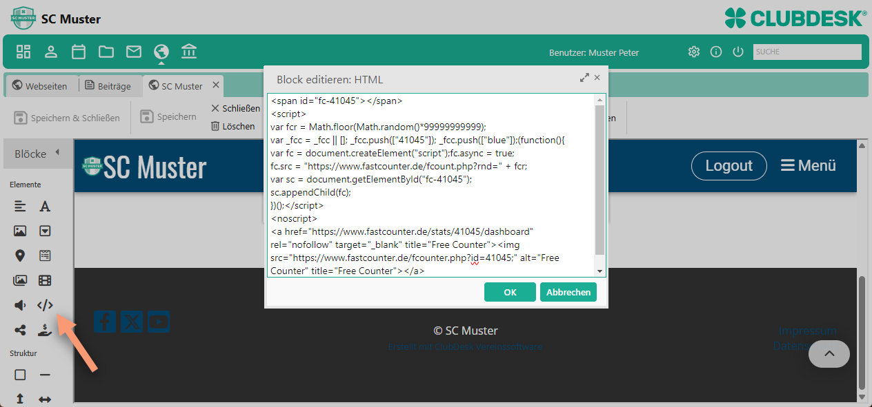Select the image block element
872x407 pixels.
[20, 231]
